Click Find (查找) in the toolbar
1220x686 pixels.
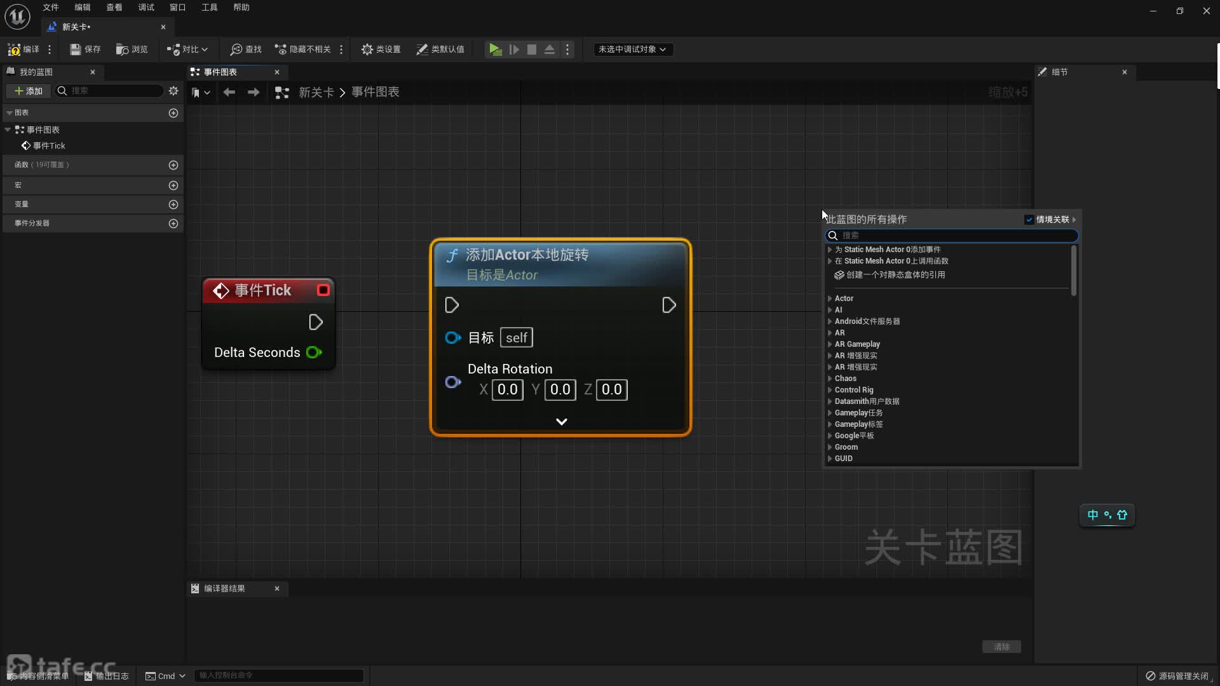click(246, 49)
